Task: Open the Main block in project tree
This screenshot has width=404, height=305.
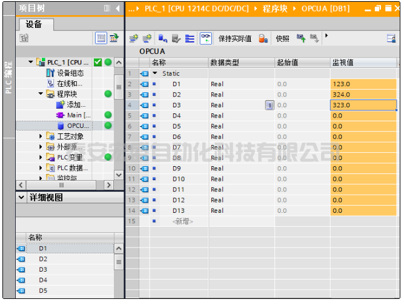Action: tap(78, 115)
